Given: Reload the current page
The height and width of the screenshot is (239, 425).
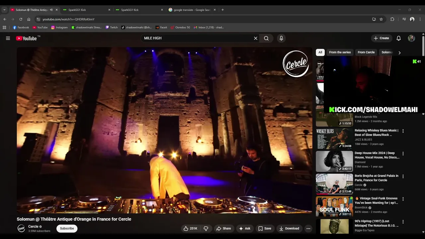Looking at the screenshot, I should (x=21, y=19).
